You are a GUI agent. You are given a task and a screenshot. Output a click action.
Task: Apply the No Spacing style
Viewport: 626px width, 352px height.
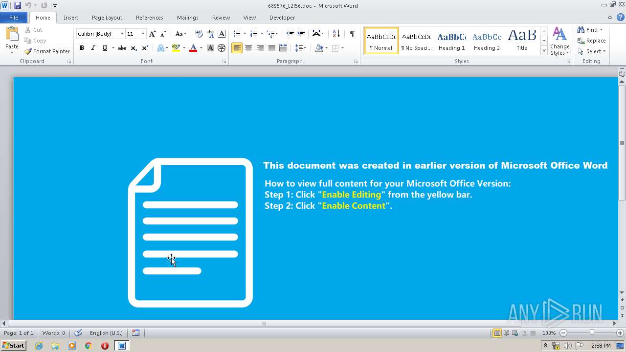pyautogui.click(x=416, y=41)
